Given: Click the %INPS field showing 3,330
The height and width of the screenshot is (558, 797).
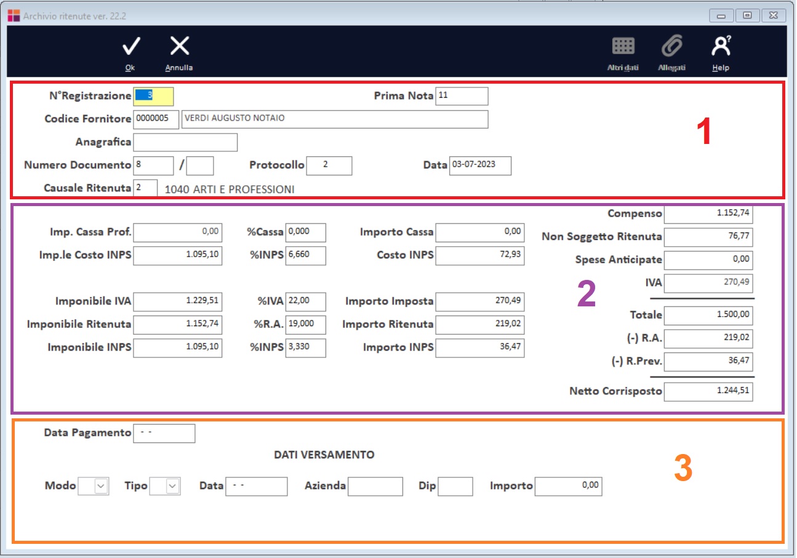Looking at the screenshot, I should pos(306,348).
